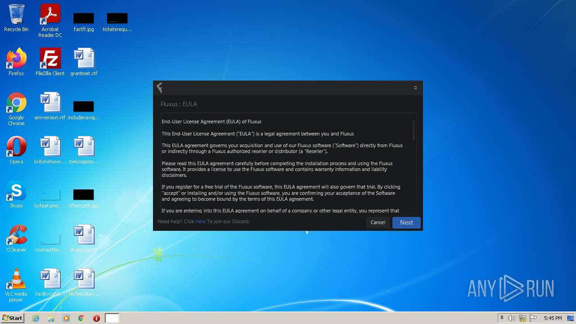The image size is (576, 324).
Task: Open Windows Media Player from taskbar
Action: tap(66, 318)
